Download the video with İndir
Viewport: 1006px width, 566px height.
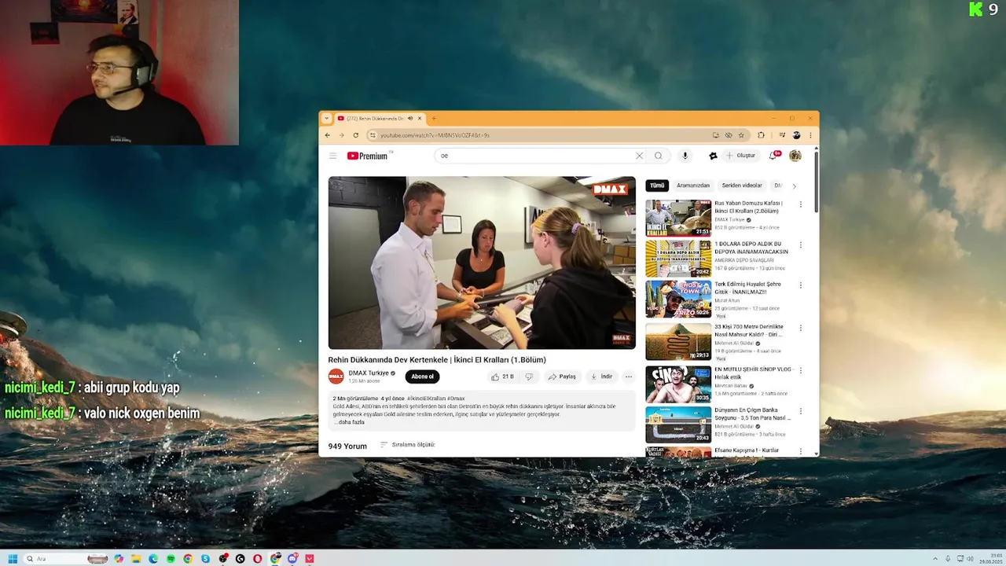[x=601, y=377]
